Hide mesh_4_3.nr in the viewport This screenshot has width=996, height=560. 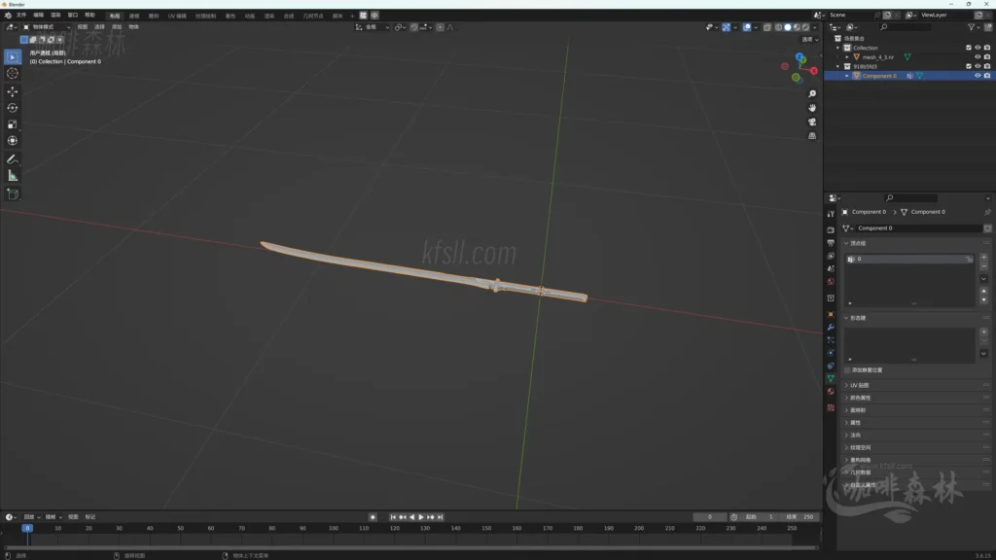(x=978, y=57)
